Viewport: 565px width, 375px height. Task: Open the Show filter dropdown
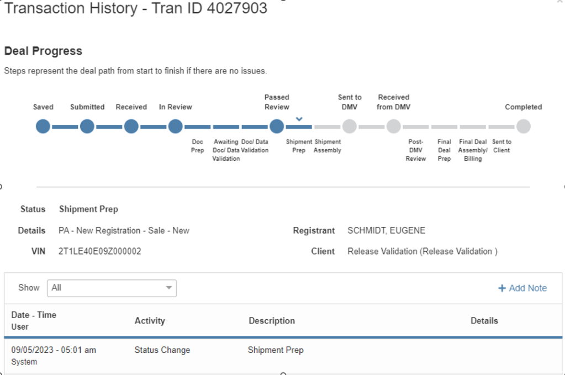112,288
